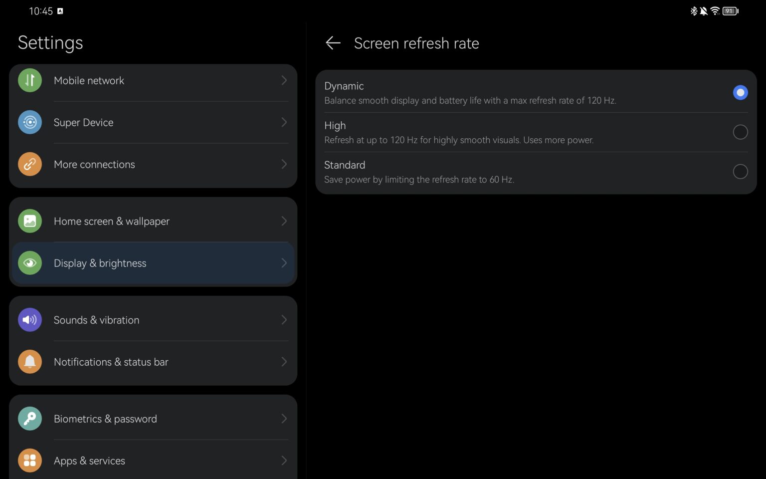Open Home screen & wallpaper settings

(x=153, y=221)
